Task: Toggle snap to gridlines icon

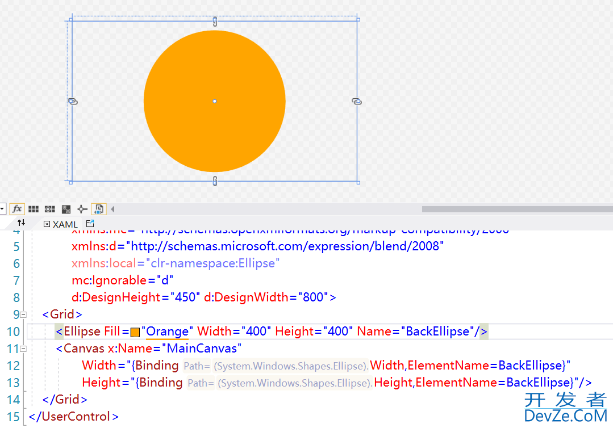Action: click(49, 209)
